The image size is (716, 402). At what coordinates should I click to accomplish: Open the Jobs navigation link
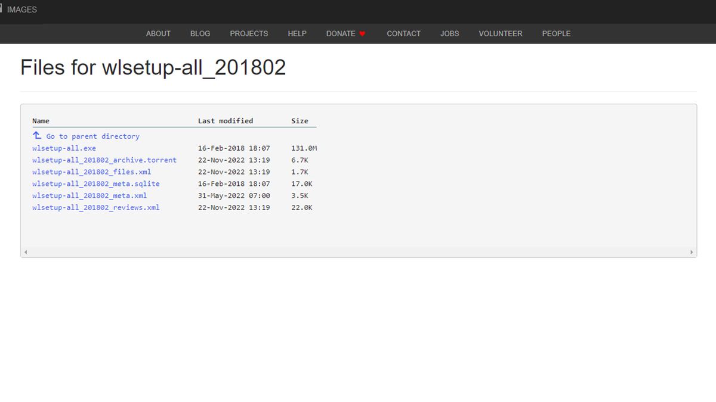coord(449,34)
